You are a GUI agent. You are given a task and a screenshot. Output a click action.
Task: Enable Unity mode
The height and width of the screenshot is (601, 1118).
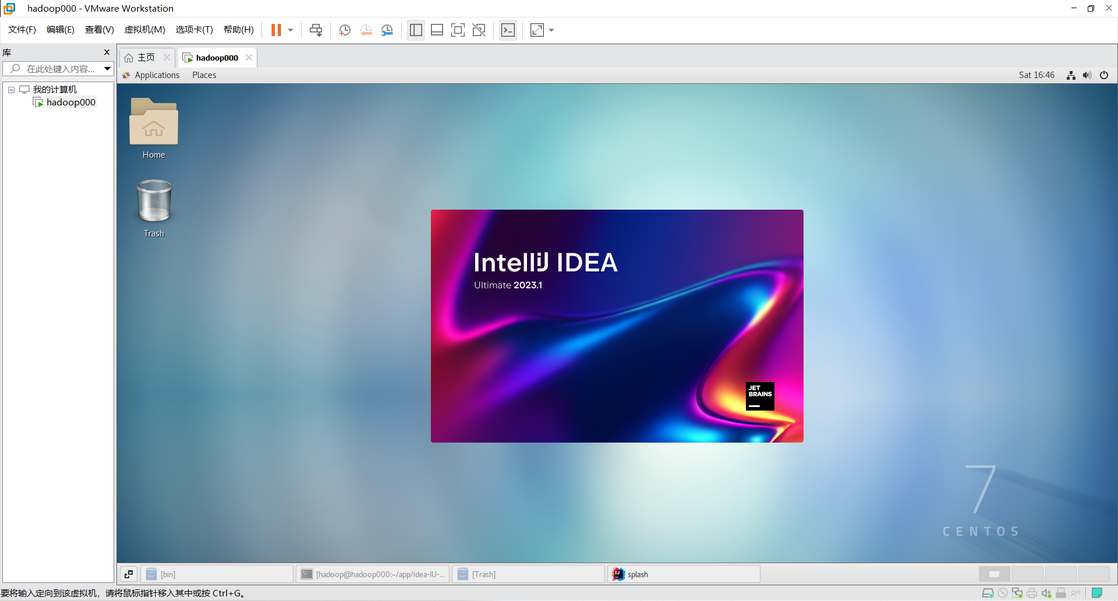479,30
